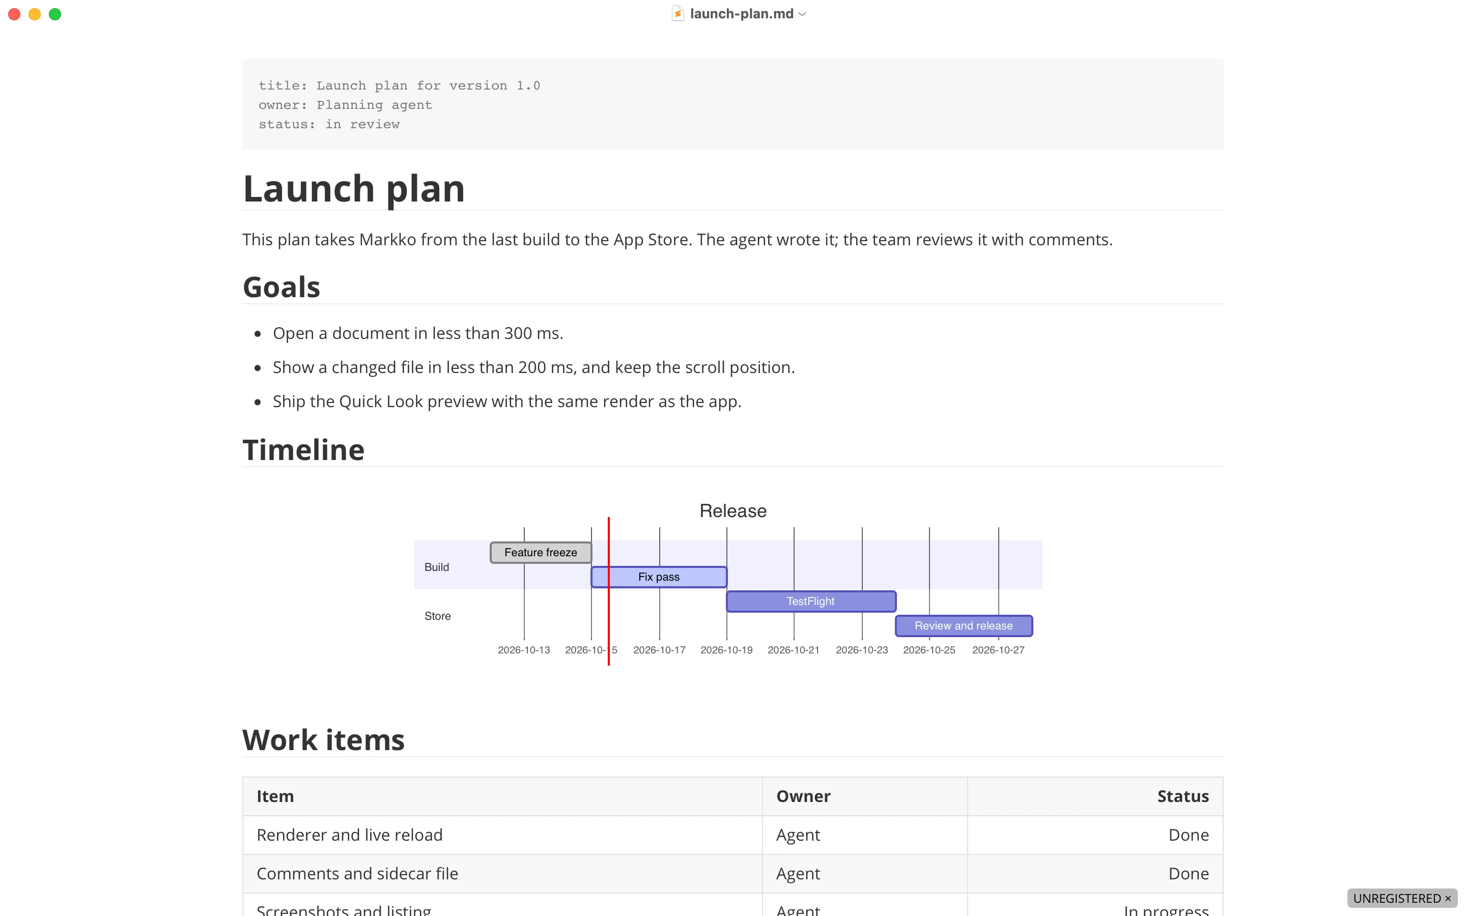Click the intro paragraph about Markko

[x=678, y=239]
